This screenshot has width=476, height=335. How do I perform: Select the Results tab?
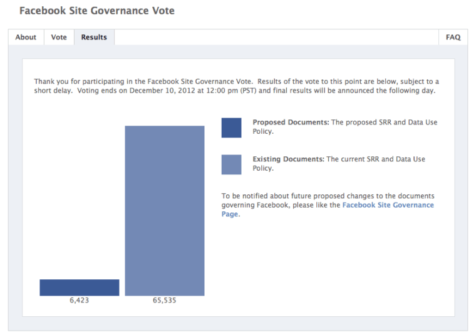[94, 37]
